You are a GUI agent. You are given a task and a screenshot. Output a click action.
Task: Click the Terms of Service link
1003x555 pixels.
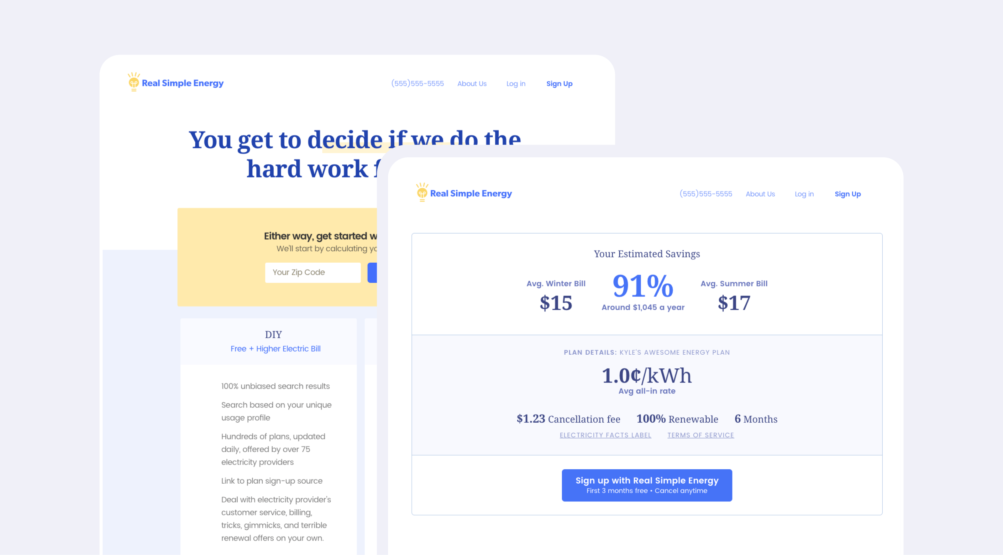coord(701,435)
